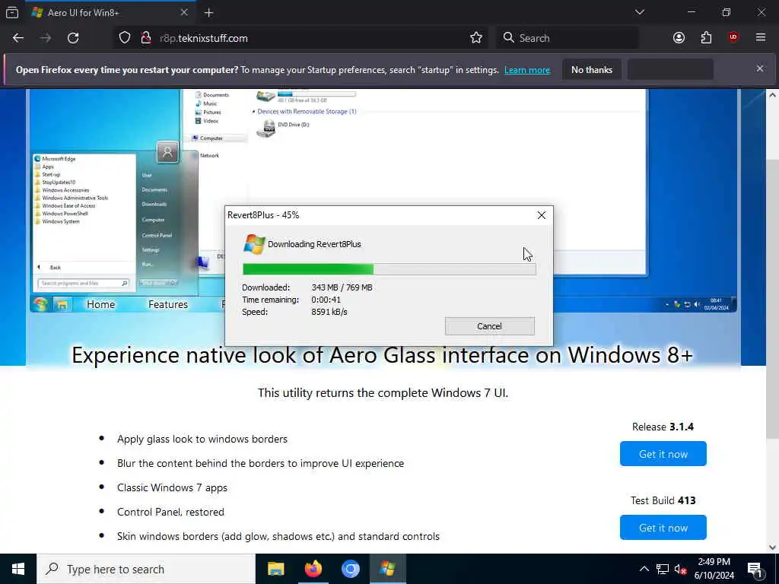Open the notification center icon

[x=755, y=569]
